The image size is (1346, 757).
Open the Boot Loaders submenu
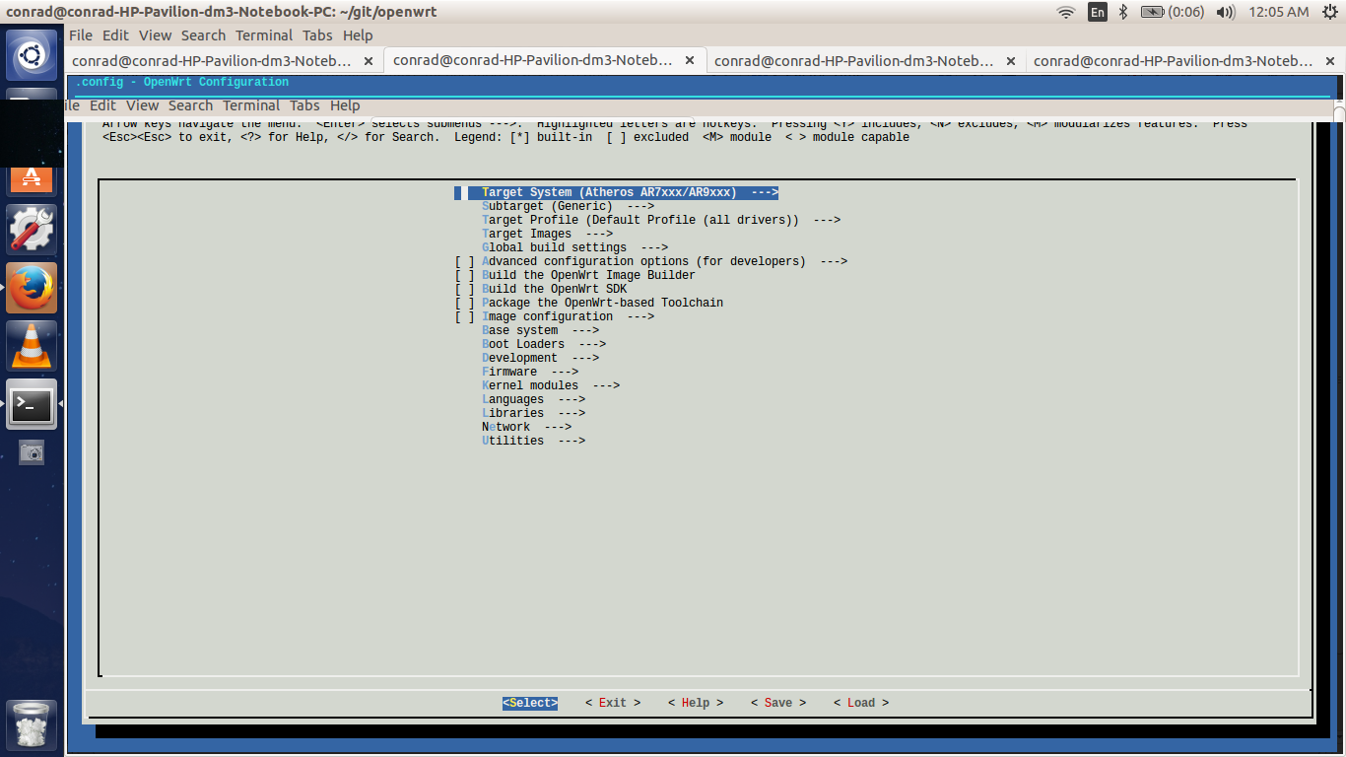(x=544, y=345)
